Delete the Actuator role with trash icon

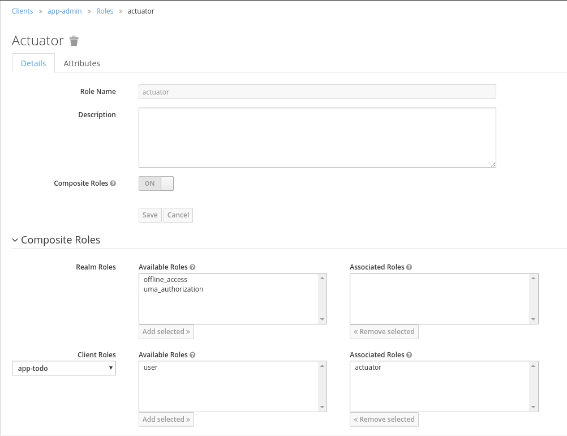click(74, 41)
